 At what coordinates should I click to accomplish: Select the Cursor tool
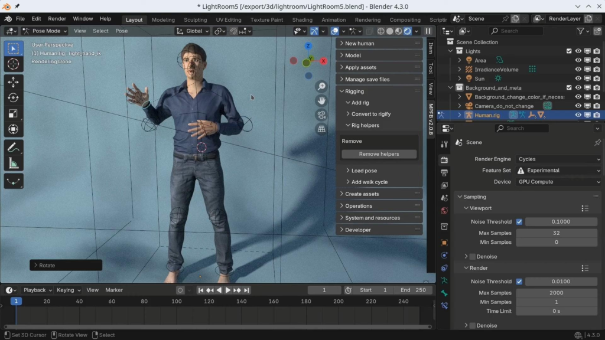tap(14, 64)
